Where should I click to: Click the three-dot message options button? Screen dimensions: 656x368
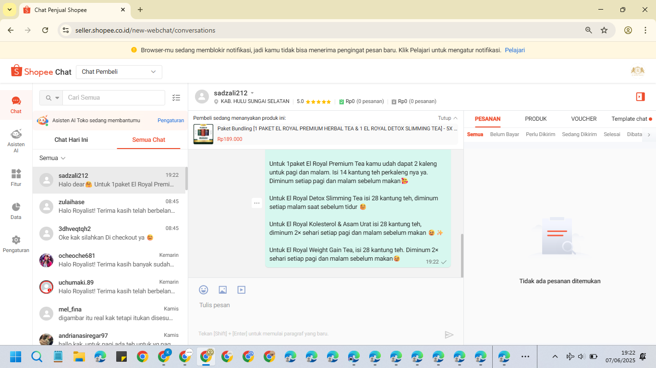coord(257,203)
